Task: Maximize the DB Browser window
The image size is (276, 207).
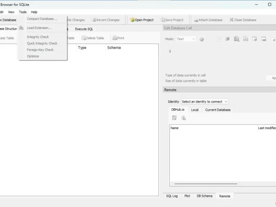Action: click(269, 4)
